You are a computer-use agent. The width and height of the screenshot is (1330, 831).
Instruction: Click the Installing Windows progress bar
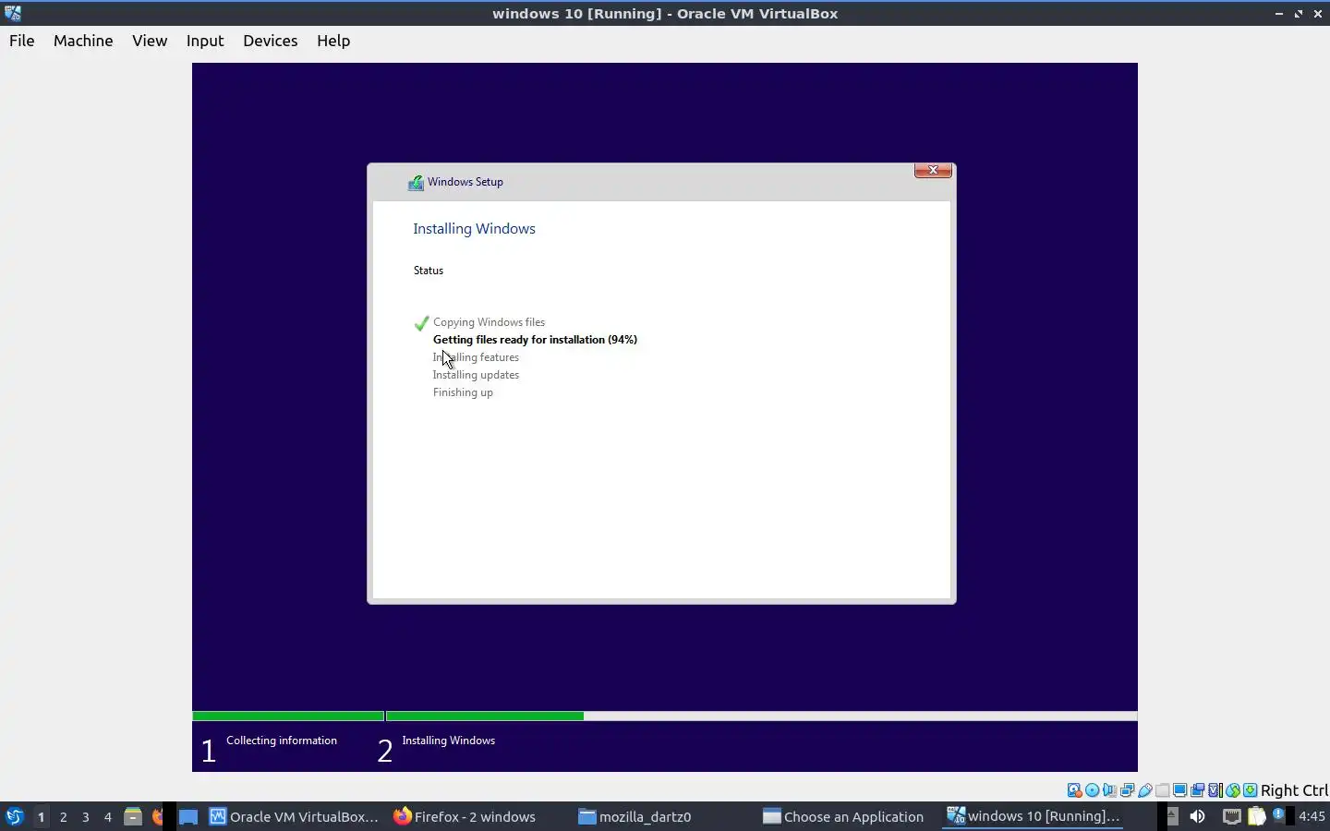click(x=761, y=716)
